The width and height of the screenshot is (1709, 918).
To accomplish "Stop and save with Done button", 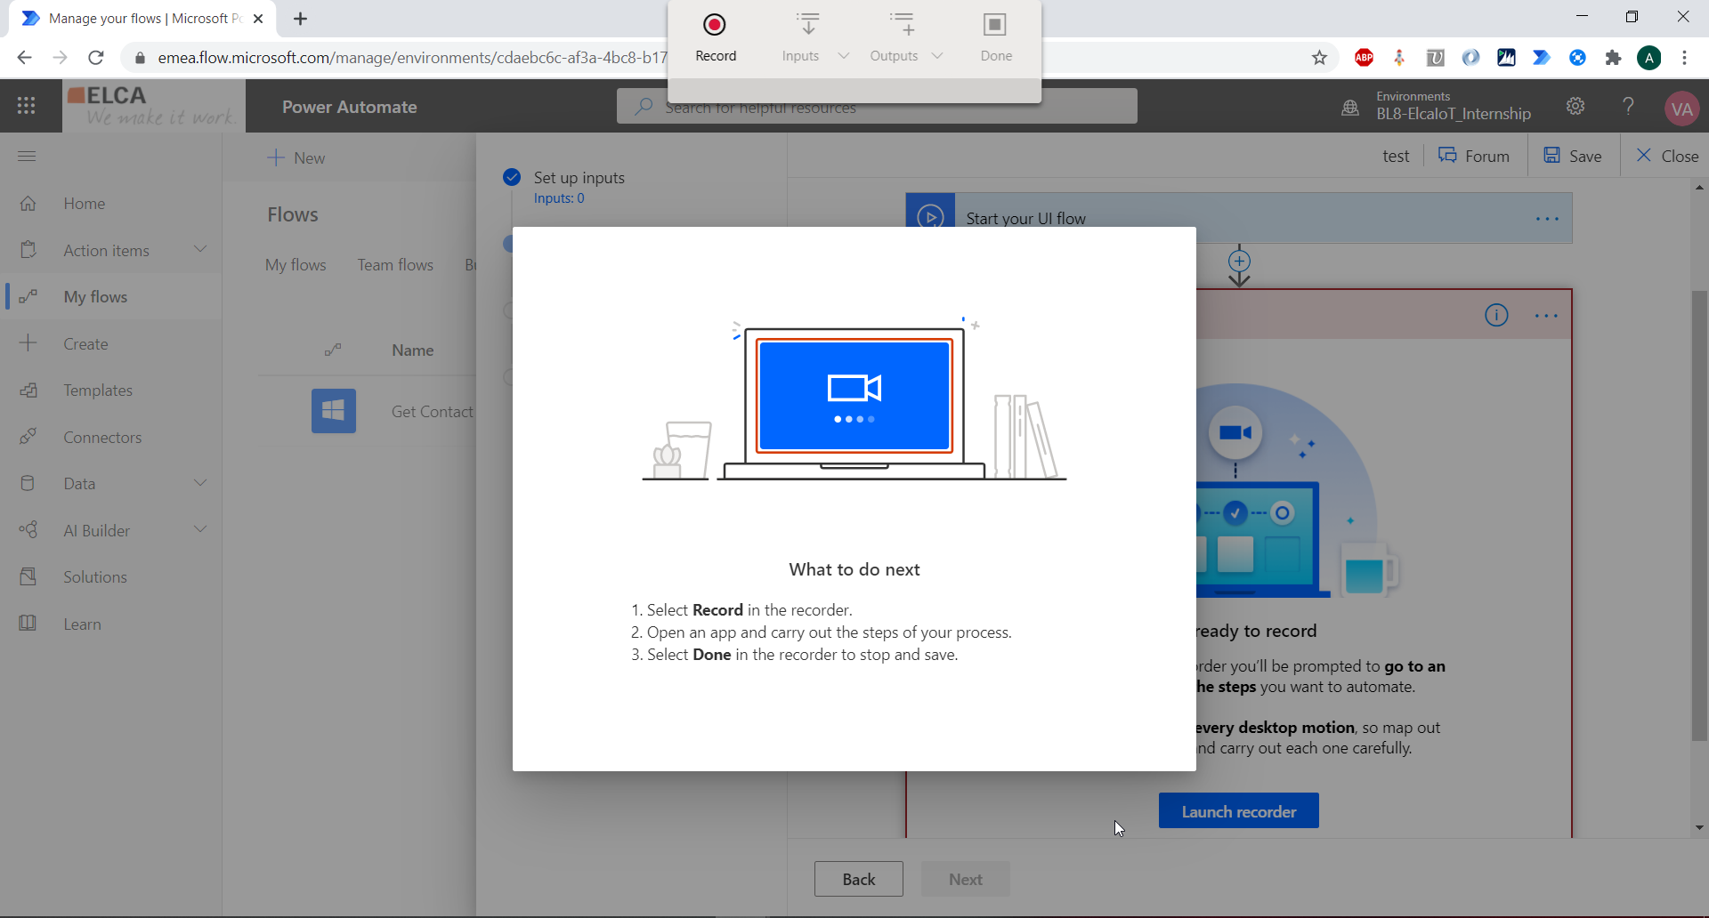I will (x=996, y=37).
